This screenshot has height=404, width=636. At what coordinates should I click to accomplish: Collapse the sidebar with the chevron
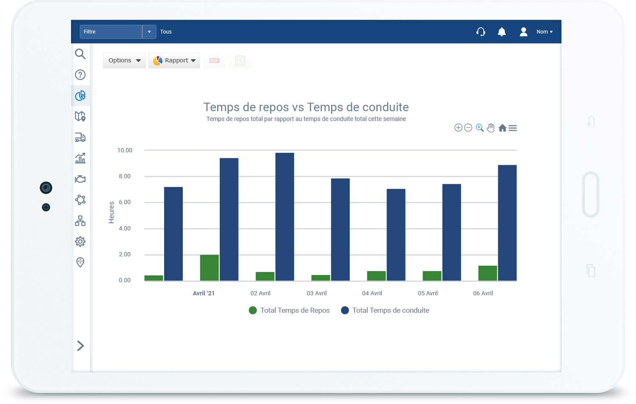(x=80, y=346)
